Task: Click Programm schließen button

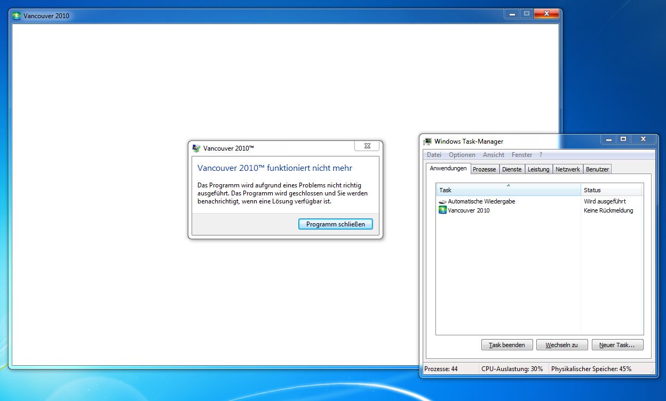Action: (x=336, y=224)
